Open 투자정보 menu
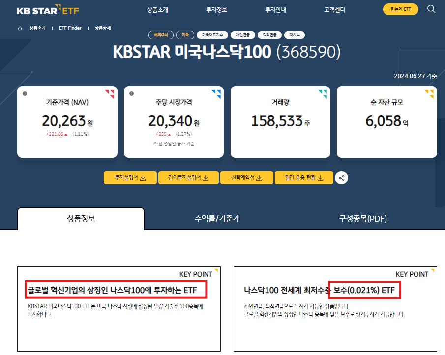This screenshot has width=445, height=355. (216, 10)
